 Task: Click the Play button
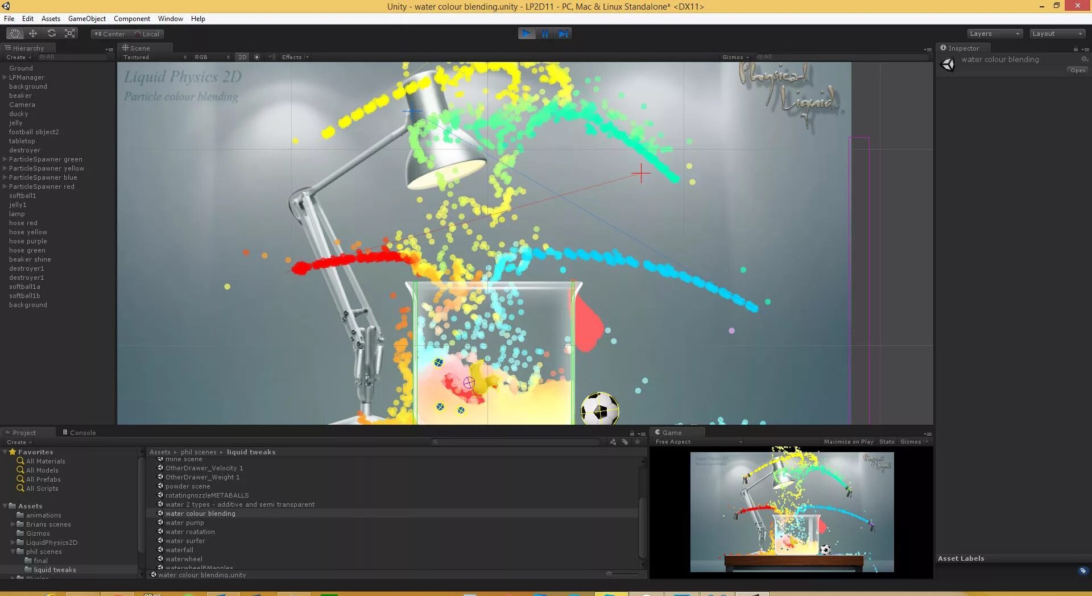[x=527, y=34]
